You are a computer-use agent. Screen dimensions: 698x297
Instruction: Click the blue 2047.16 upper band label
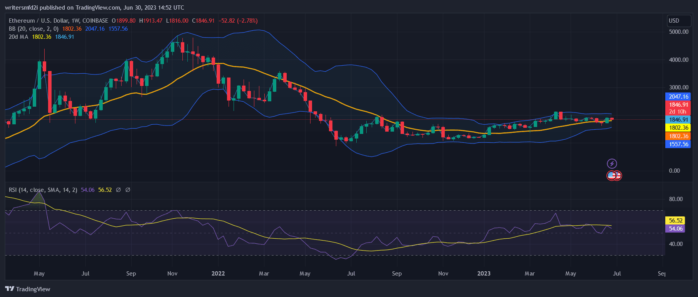tap(678, 97)
